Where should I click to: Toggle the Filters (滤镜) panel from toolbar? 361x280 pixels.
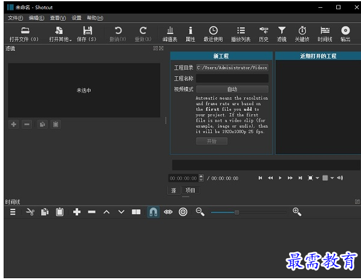tap(282, 34)
